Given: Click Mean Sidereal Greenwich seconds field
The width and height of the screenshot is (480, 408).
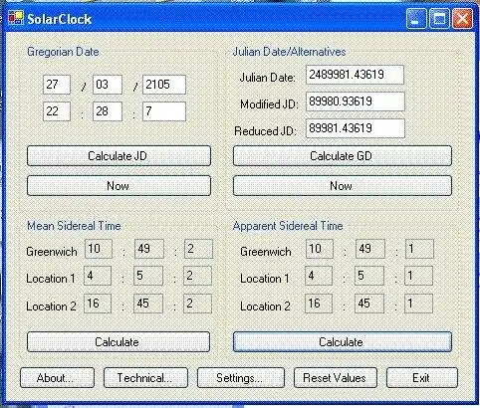Looking at the screenshot, I should click(198, 249).
